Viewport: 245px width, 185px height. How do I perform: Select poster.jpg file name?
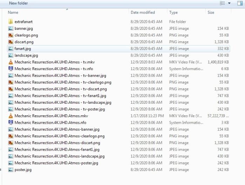[23, 170]
